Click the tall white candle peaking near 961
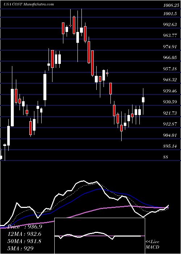 (12, 107)
